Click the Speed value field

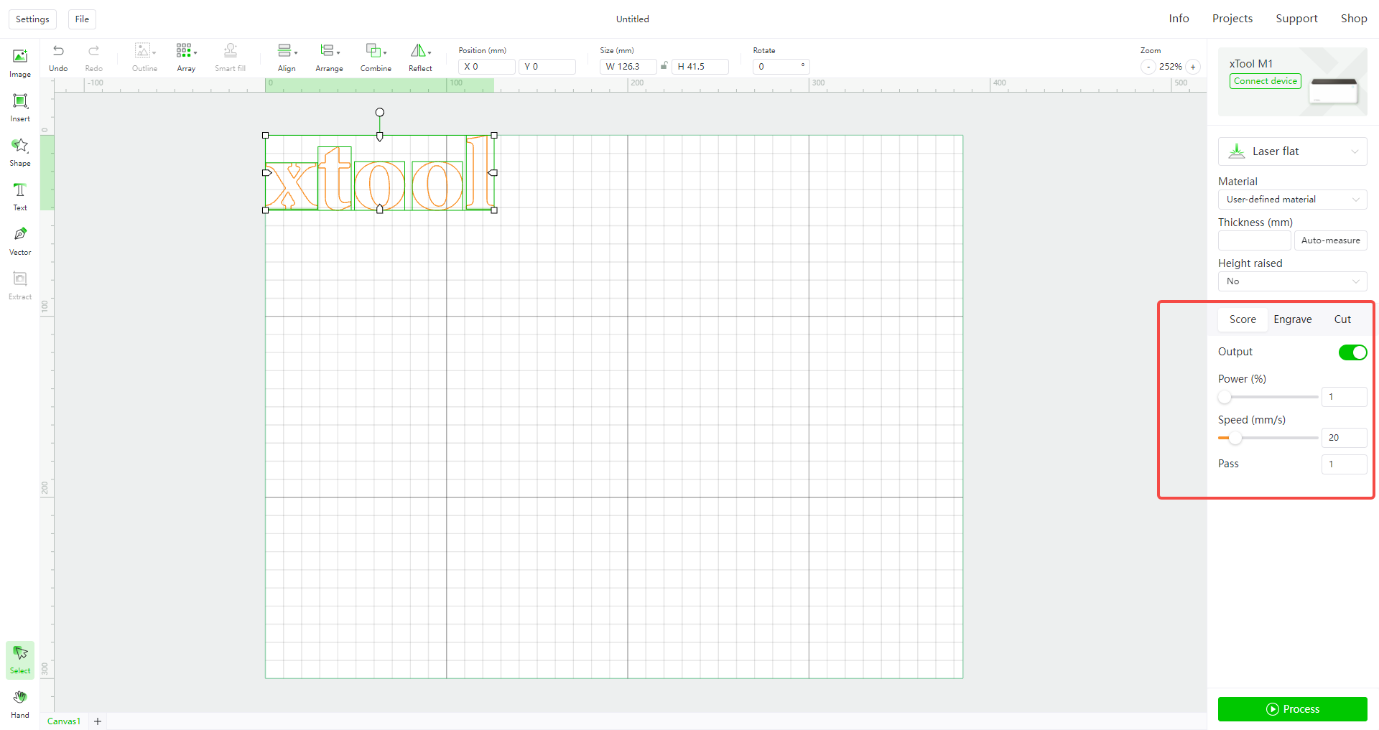click(1344, 438)
